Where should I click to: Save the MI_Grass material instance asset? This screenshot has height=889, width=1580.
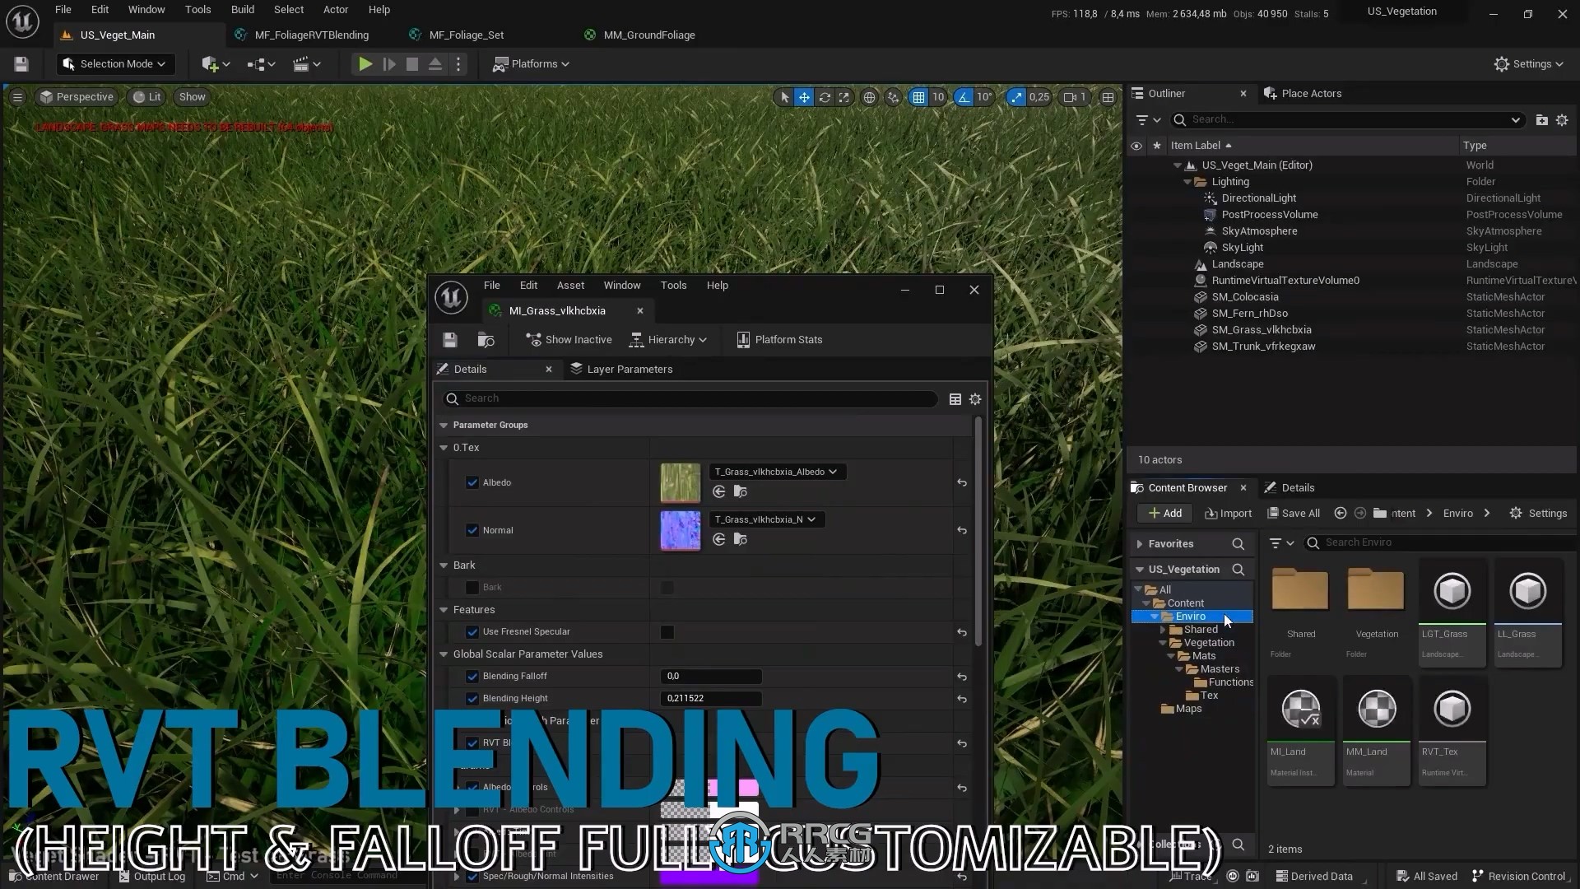[449, 340]
